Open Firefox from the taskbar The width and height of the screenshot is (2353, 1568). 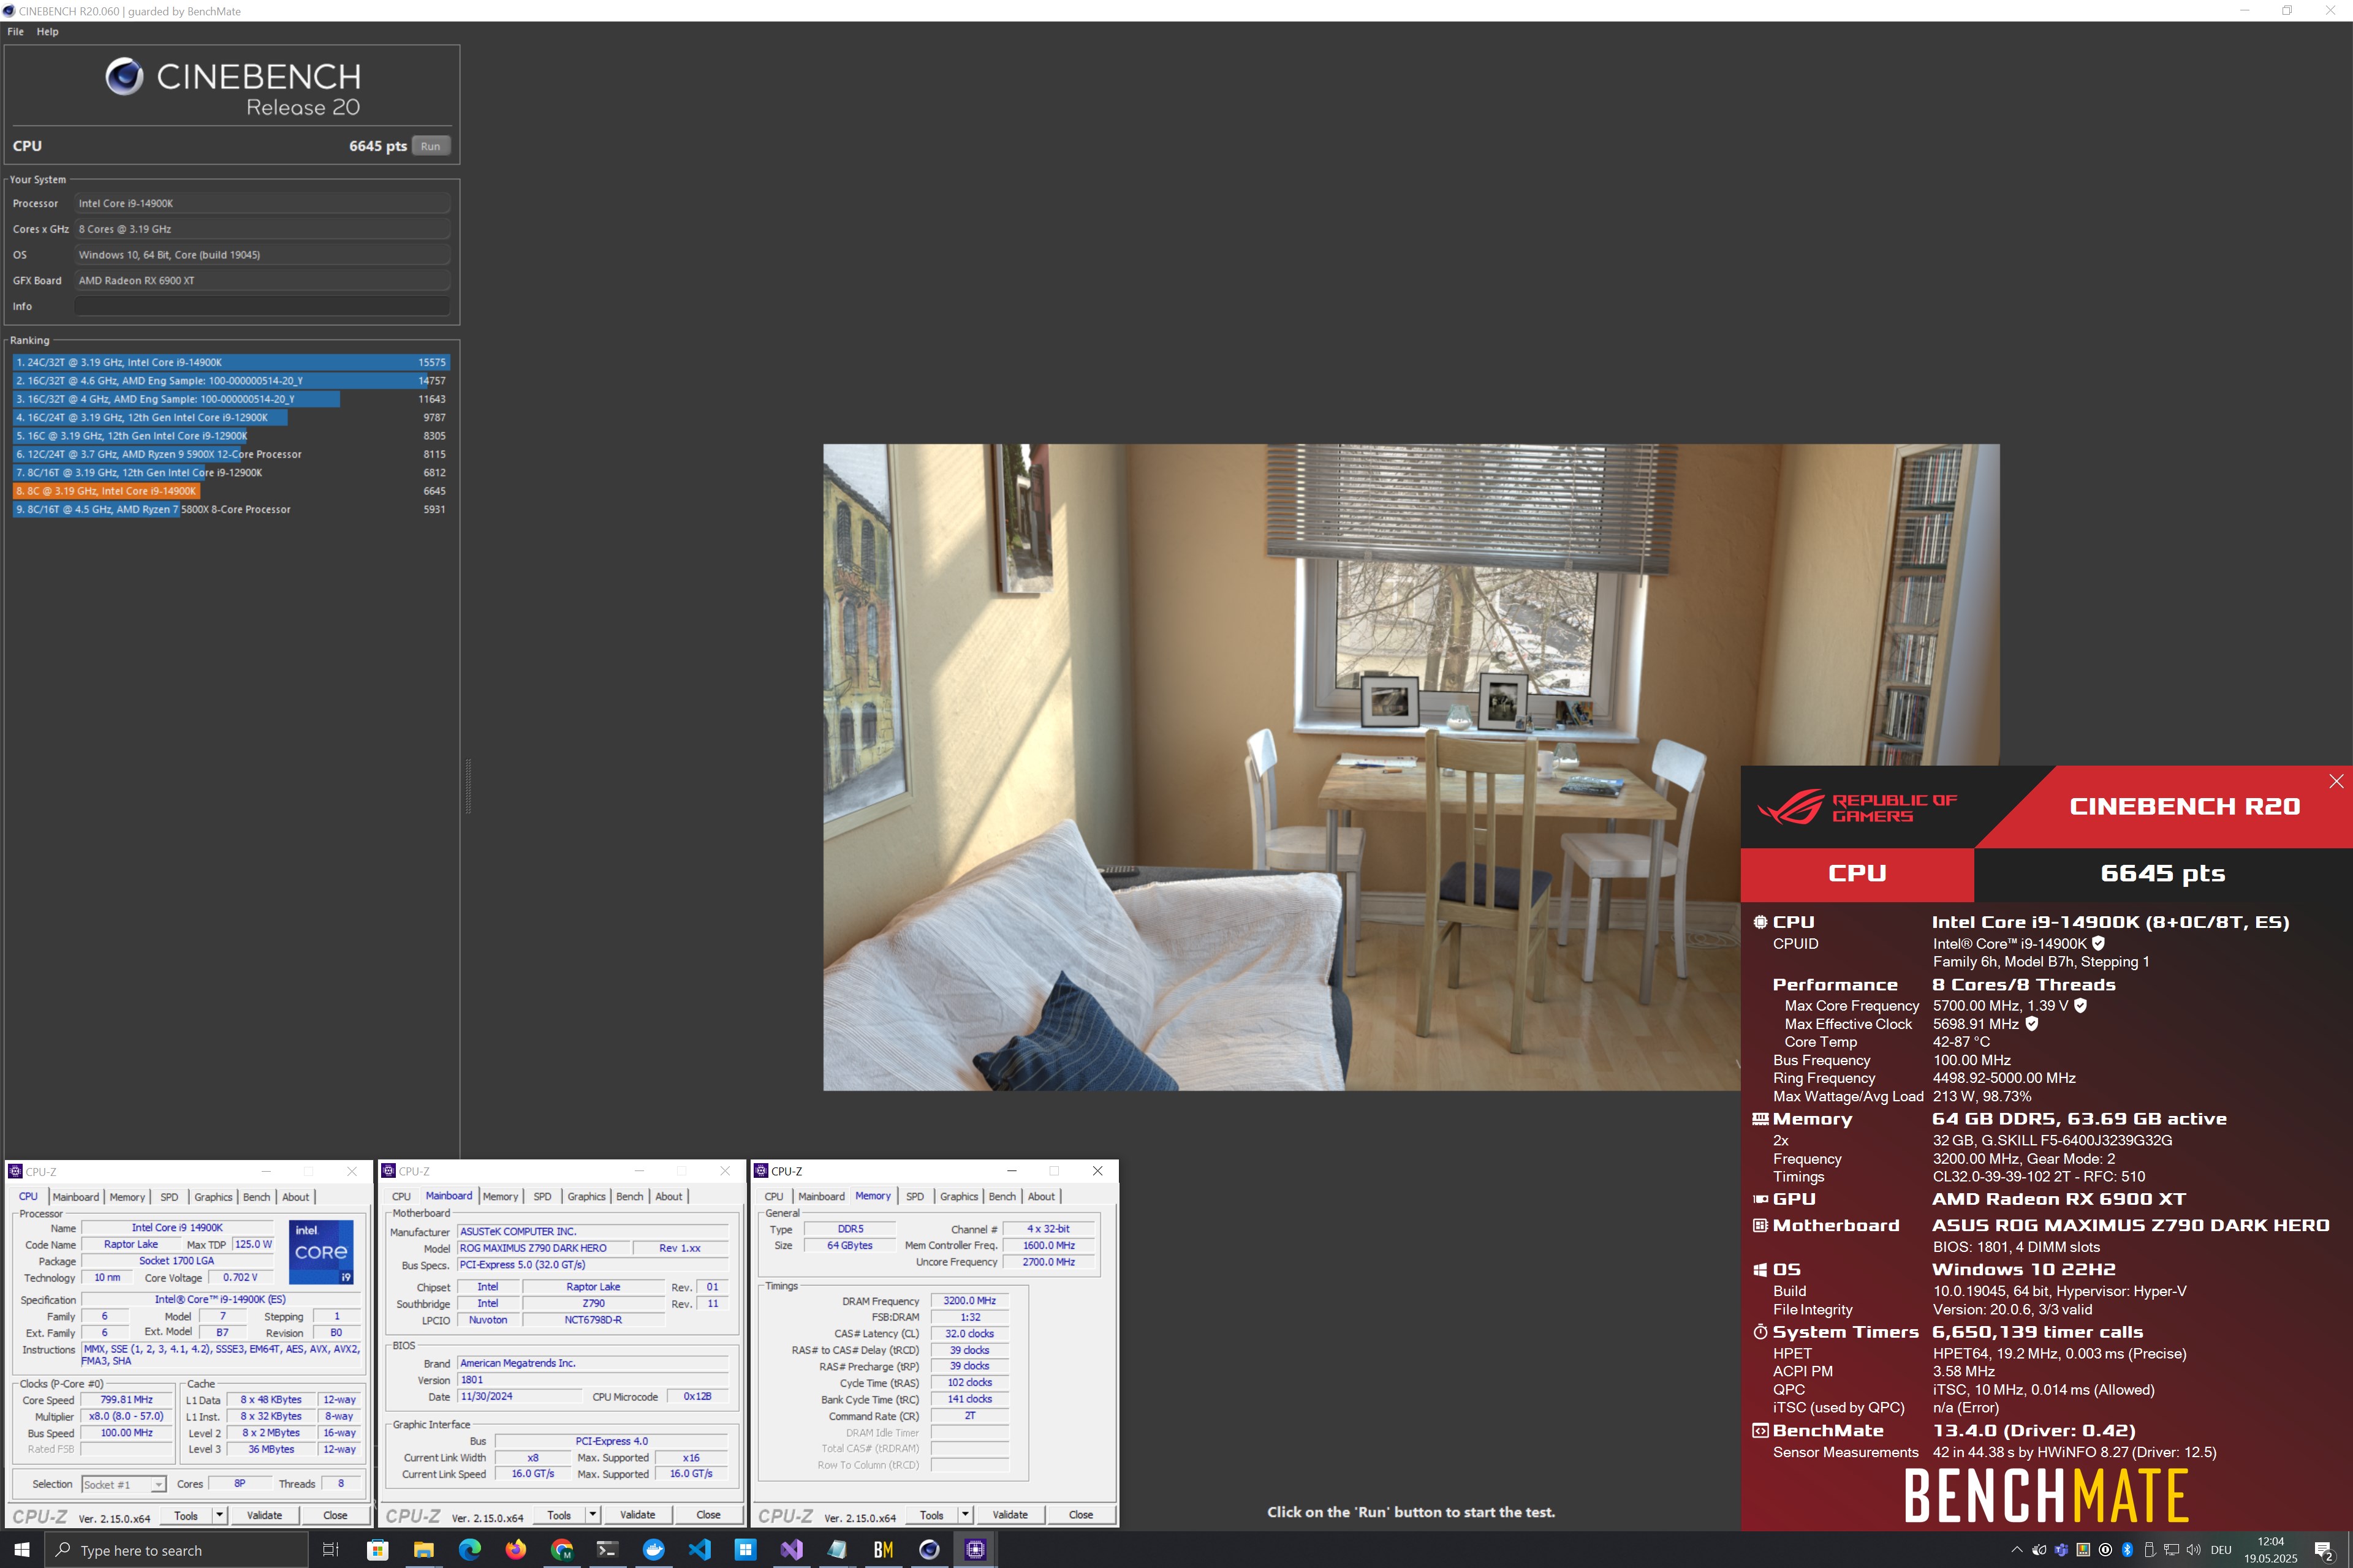coord(515,1550)
